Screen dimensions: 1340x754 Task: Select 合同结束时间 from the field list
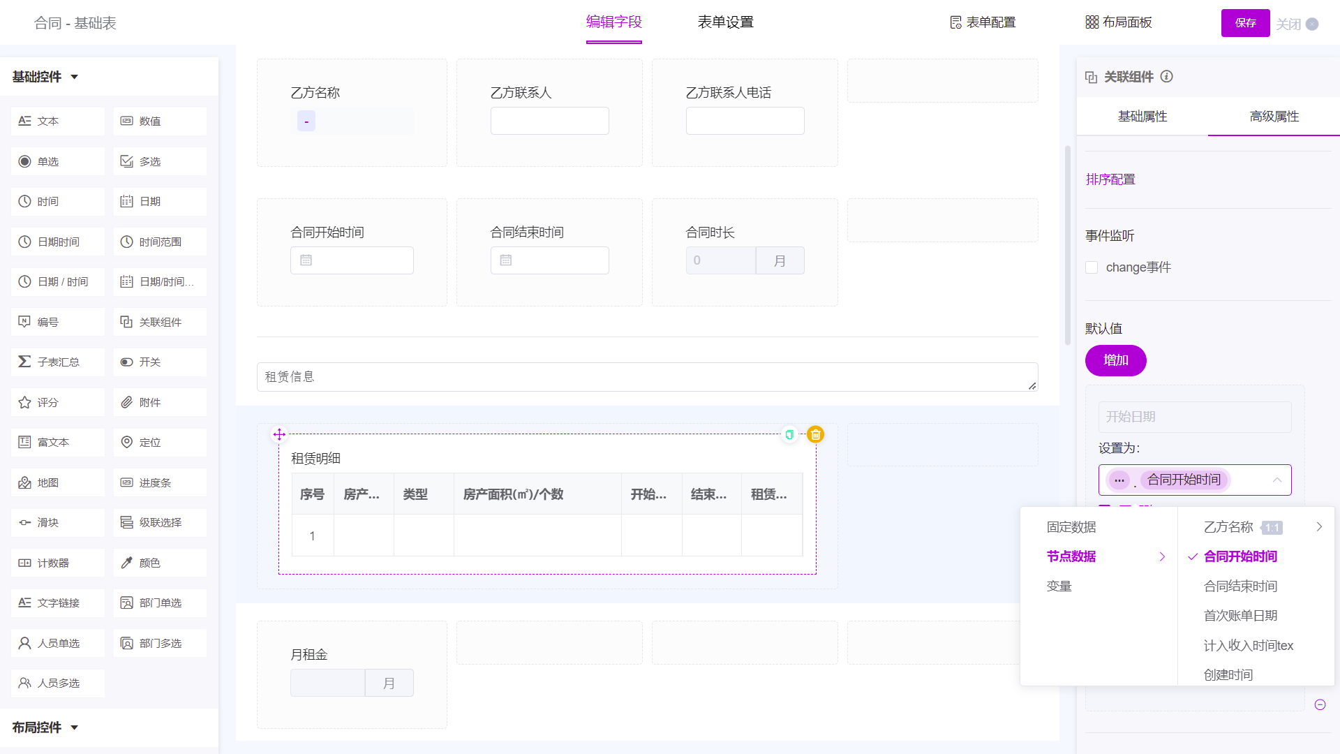click(x=1241, y=586)
